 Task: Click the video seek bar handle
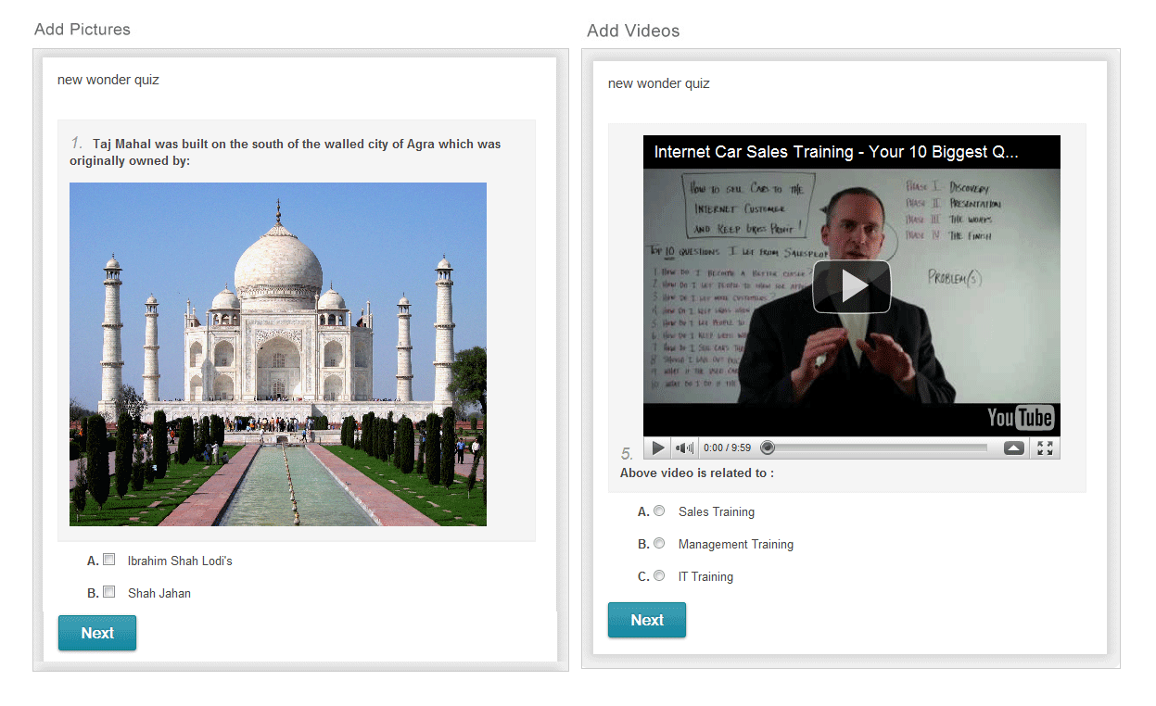tap(768, 448)
